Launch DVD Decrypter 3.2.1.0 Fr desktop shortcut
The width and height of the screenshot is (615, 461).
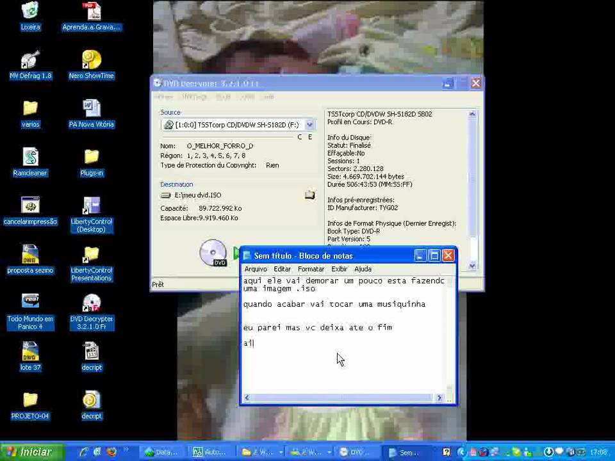point(92,312)
